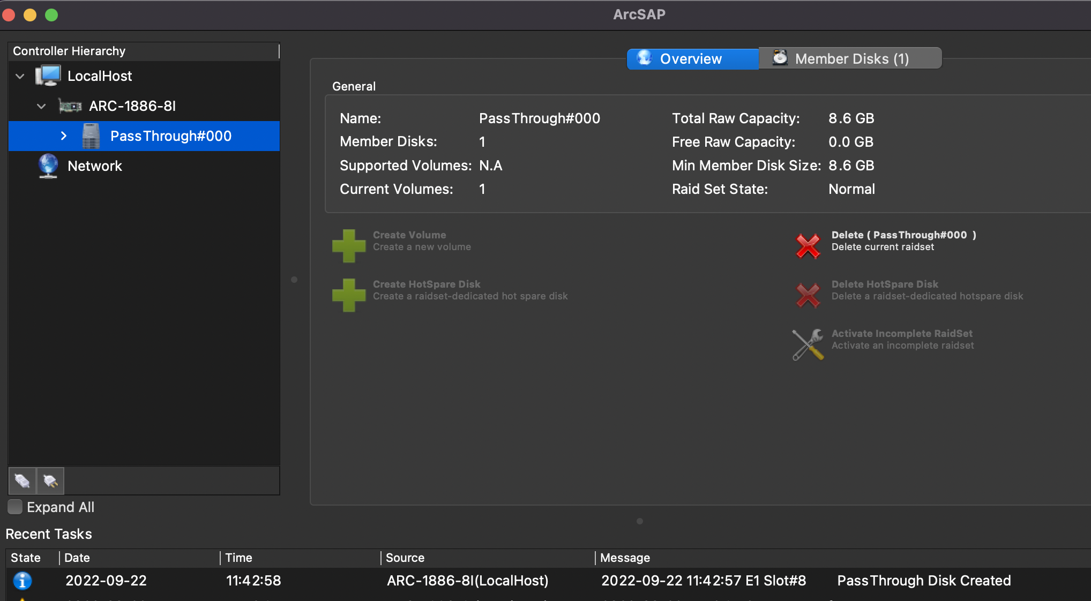The height and width of the screenshot is (601, 1091).
Task: Click the red Delete PassThrough#000 X icon
Action: pyautogui.click(x=808, y=246)
